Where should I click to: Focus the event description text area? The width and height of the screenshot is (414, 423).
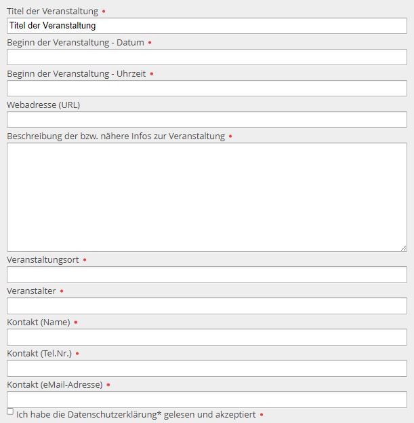207,197
